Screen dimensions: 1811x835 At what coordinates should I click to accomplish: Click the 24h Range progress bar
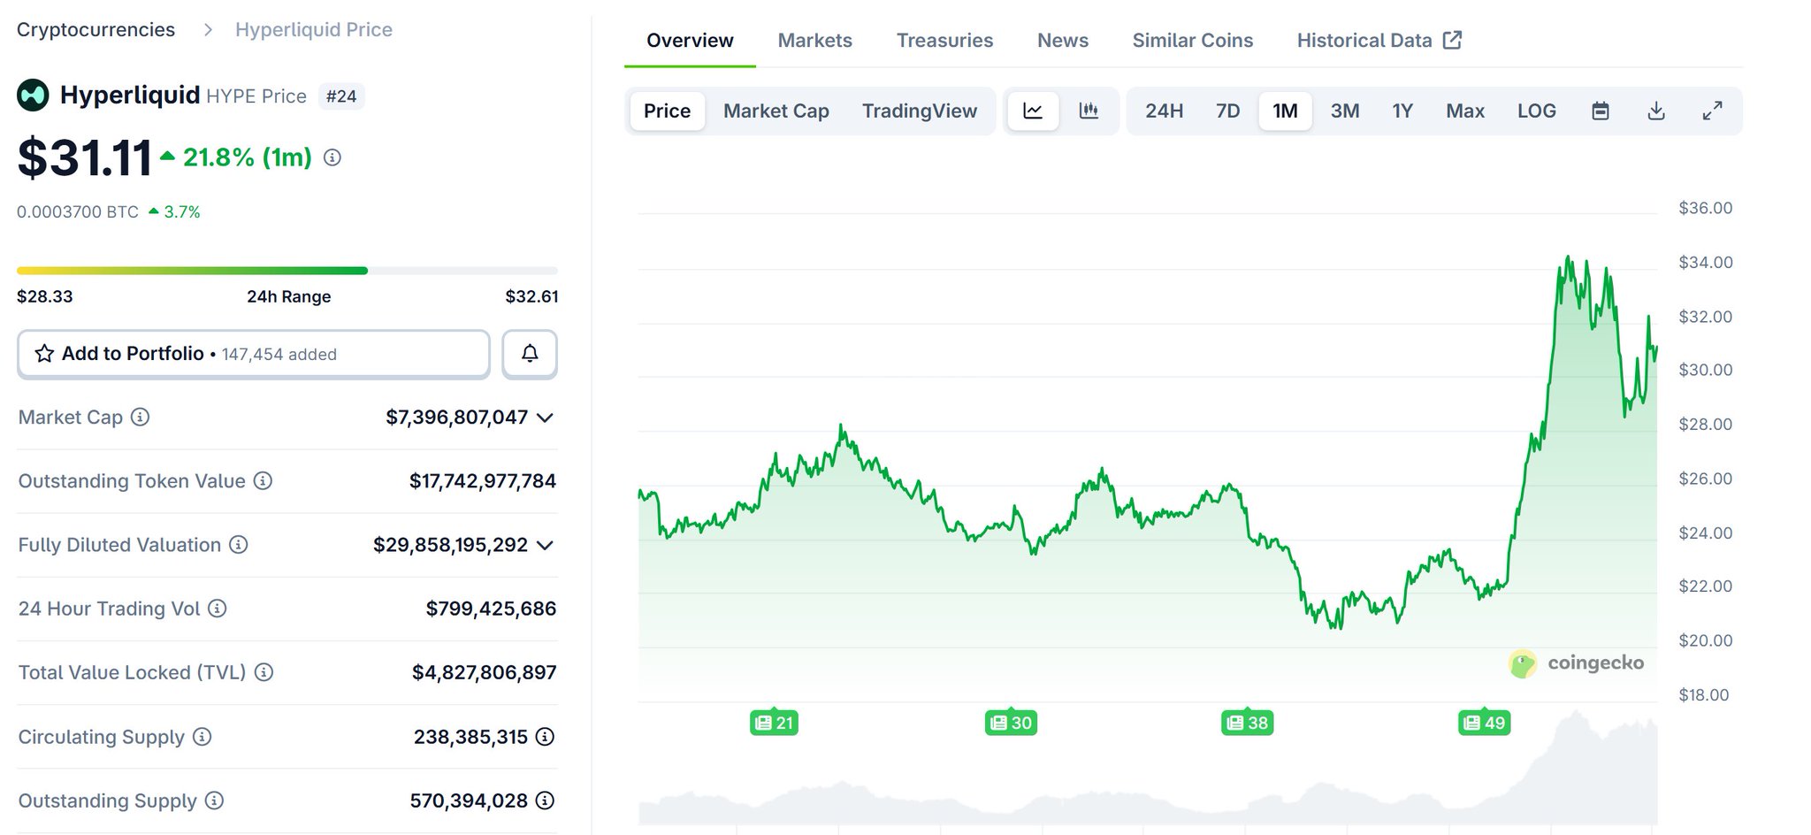pyautogui.click(x=287, y=271)
